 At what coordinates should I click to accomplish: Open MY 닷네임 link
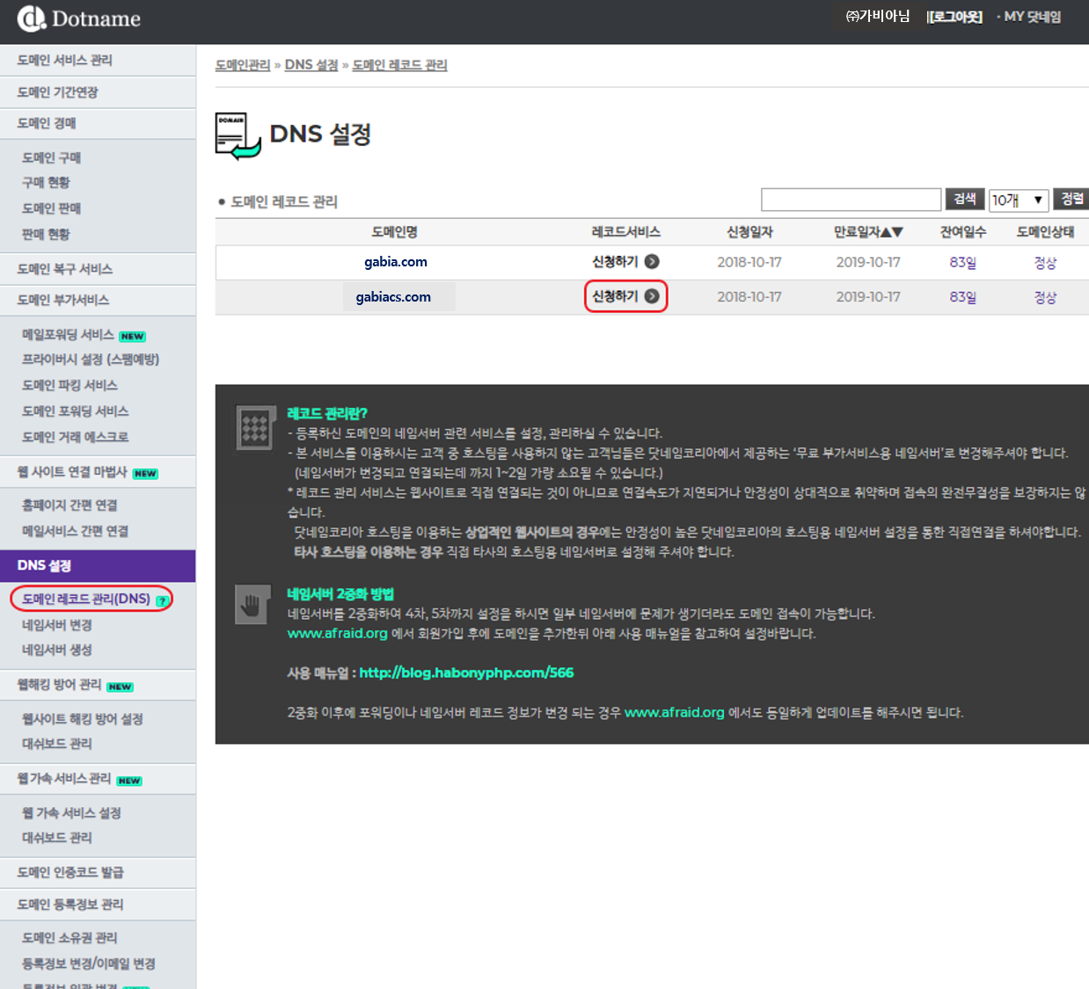(1033, 17)
